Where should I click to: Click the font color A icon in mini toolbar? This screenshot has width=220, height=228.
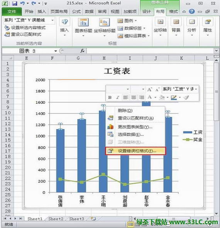150,97
